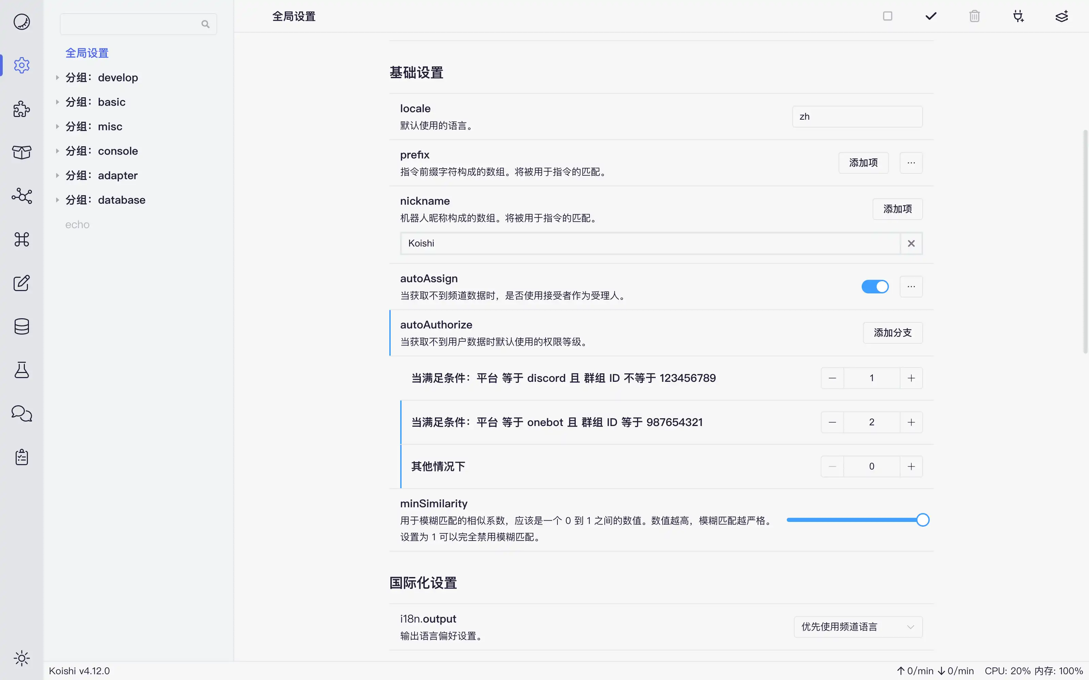Click 添加分支 button for autoAuthorize
This screenshot has width=1089, height=680.
[892, 333]
